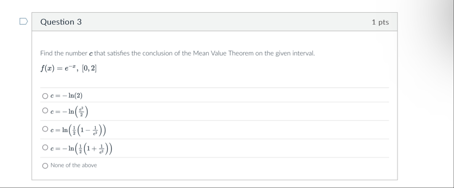Viewport: 454px width, 188px height.
Task: Choose the c = −ln(e²/2) radio option
Action: point(45,111)
